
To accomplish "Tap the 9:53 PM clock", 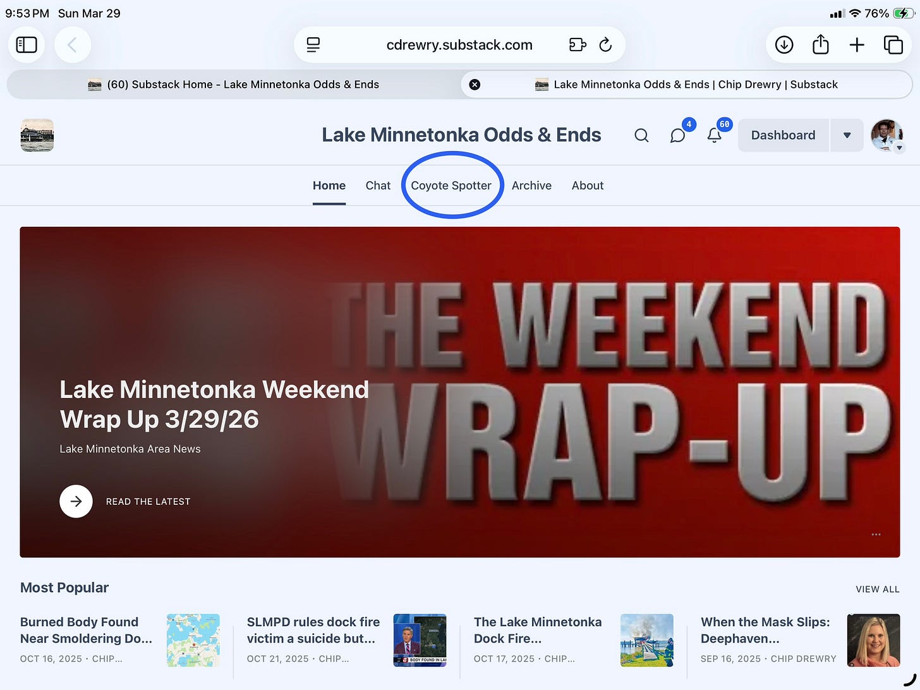I will (x=27, y=13).
